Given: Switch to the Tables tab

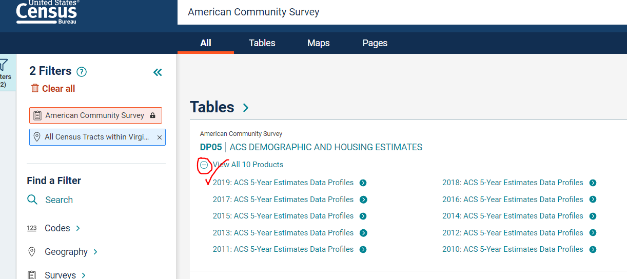Looking at the screenshot, I should [x=262, y=43].
